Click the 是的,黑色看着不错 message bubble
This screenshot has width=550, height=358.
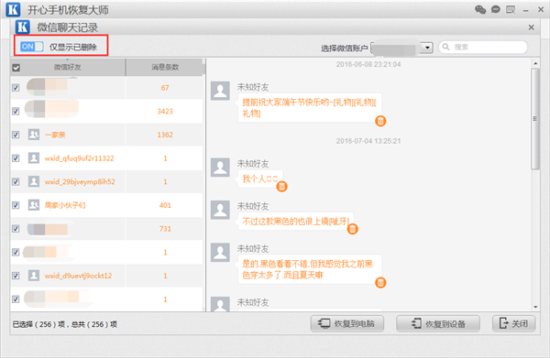point(310,269)
